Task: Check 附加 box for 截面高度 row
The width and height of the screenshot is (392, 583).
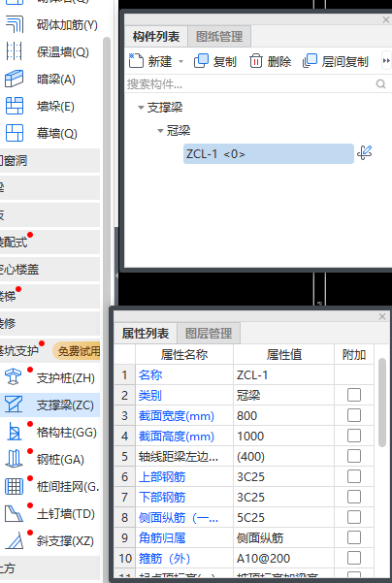Action: (x=354, y=436)
